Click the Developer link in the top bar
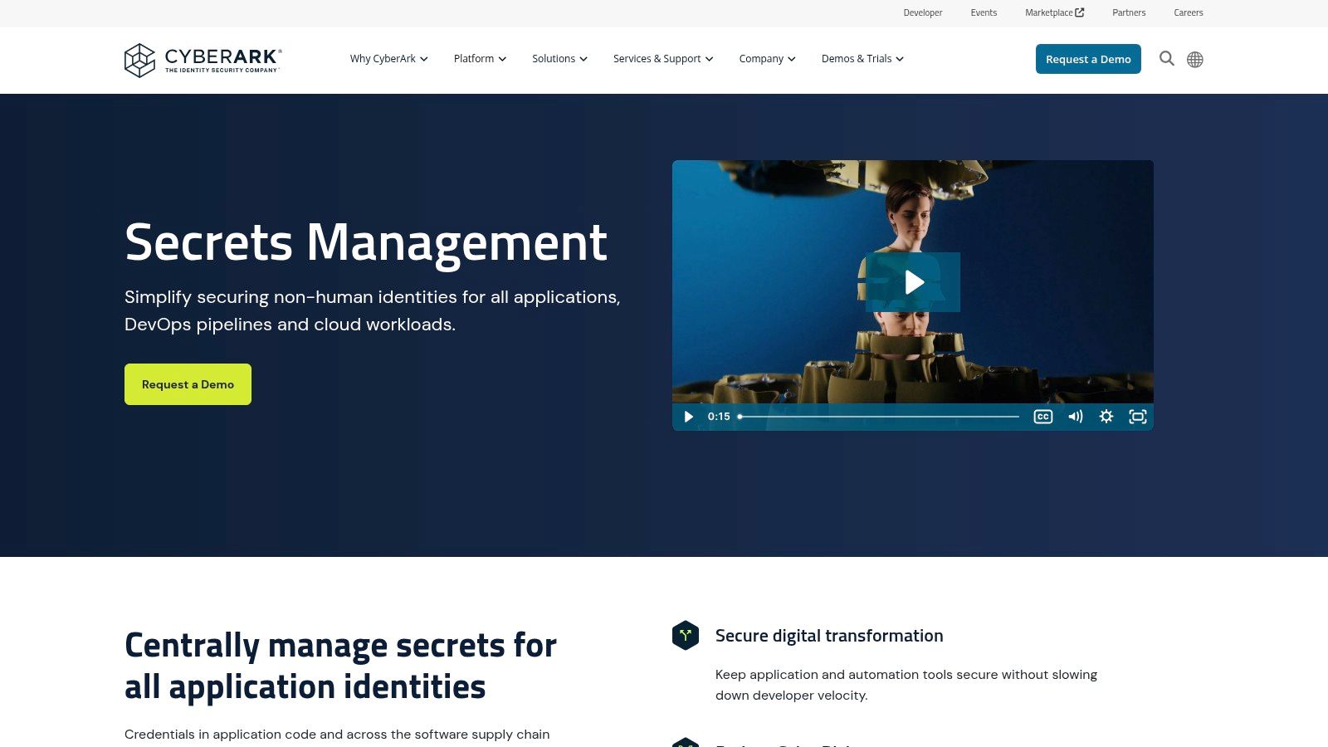This screenshot has width=1328, height=747. tap(923, 12)
